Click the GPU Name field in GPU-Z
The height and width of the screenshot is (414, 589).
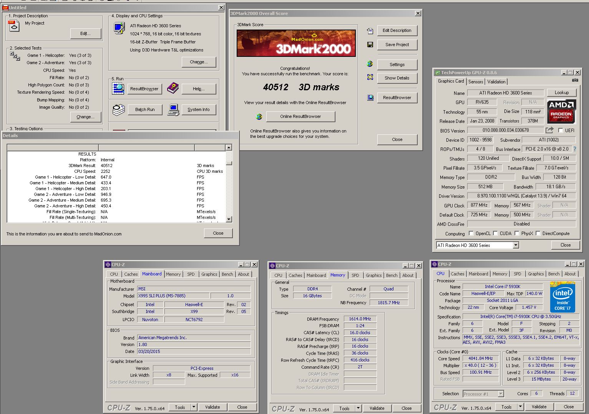505,93
